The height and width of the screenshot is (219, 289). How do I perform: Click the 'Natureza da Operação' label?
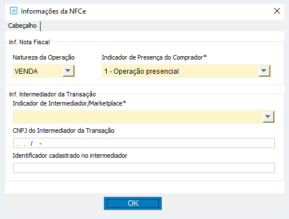tap(44, 57)
